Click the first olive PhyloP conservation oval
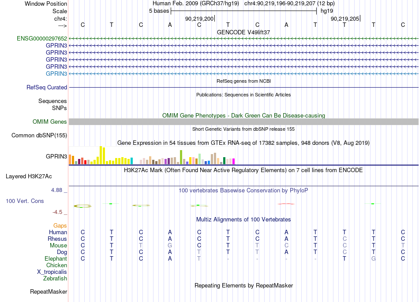 click(x=82, y=206)
